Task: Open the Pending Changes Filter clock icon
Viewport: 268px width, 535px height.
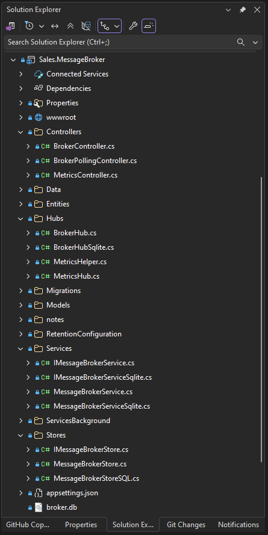Action: tap(30, 26)
